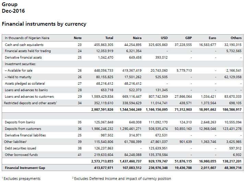
Task: Select the 'Cash and cash equivalents' row label
Action: coord(24,45)
